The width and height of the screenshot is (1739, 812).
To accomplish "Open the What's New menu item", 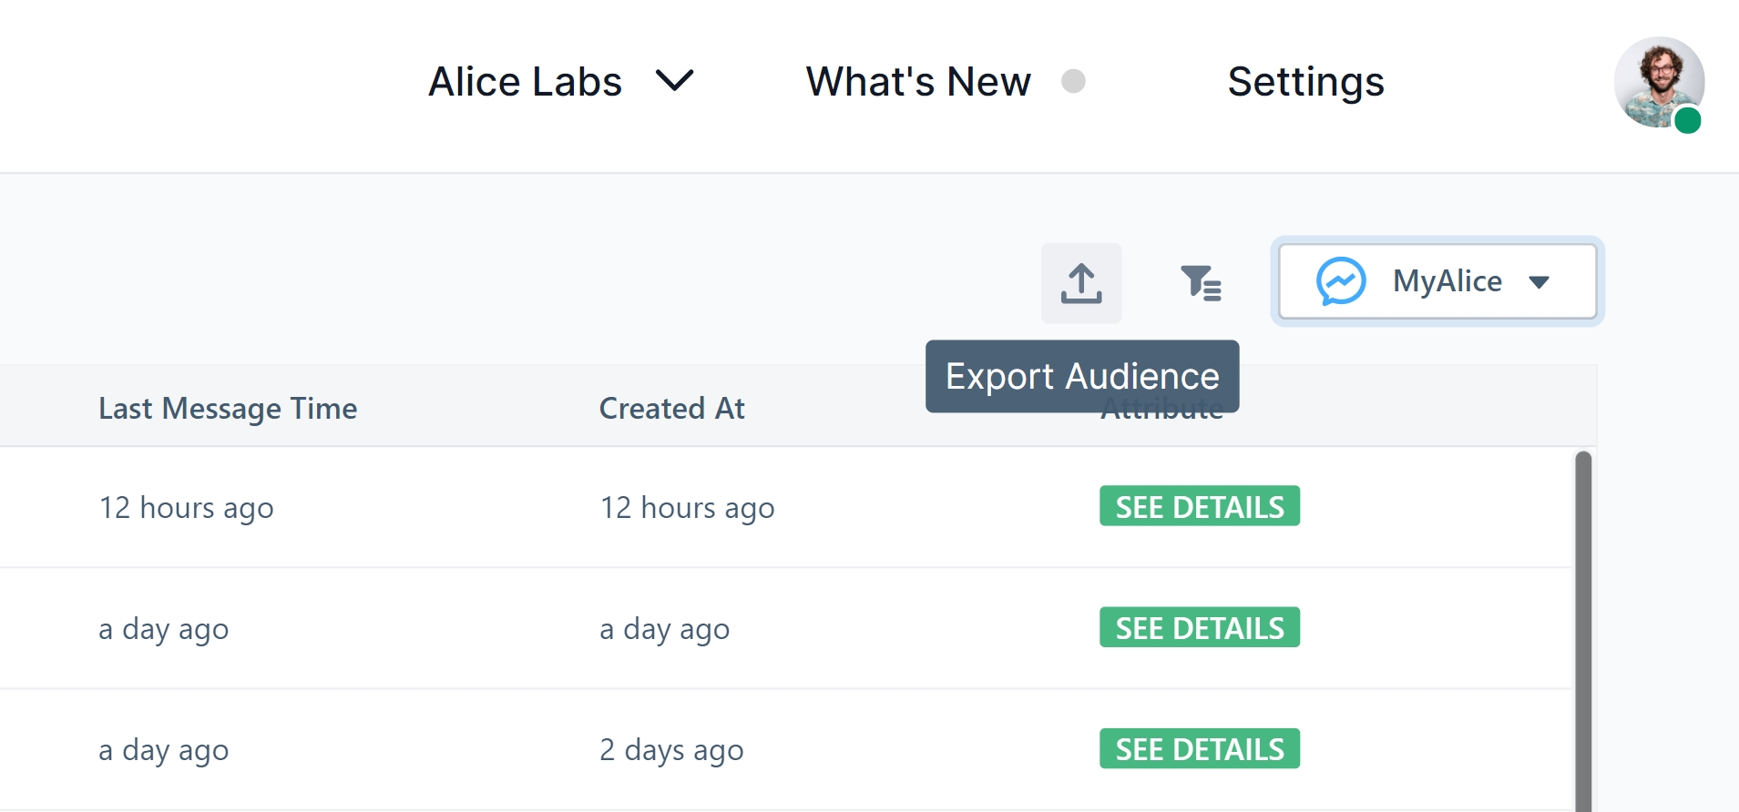I will tap(917, 82).
